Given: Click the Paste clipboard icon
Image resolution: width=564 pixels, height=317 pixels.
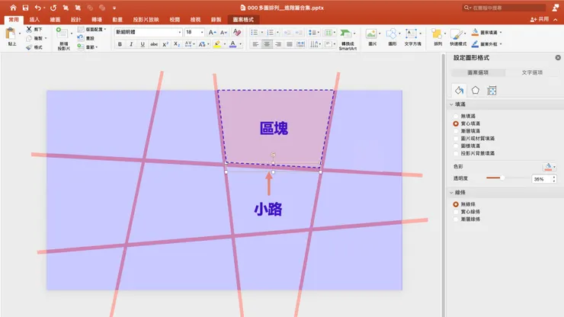Looking at the screenshot, I should [11, 34].
